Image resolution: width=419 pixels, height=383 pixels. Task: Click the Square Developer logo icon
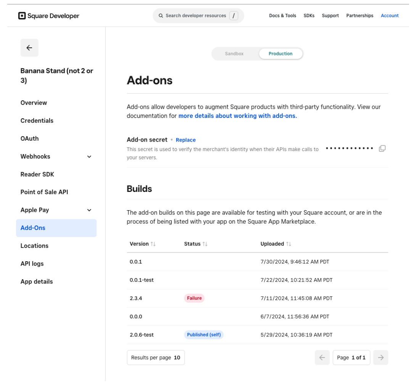[22, 16]
